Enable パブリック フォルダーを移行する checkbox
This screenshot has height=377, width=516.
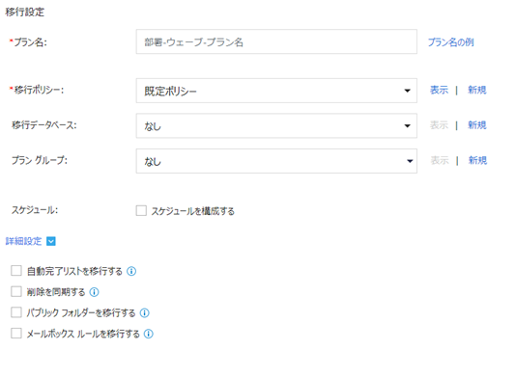(16, 312)
